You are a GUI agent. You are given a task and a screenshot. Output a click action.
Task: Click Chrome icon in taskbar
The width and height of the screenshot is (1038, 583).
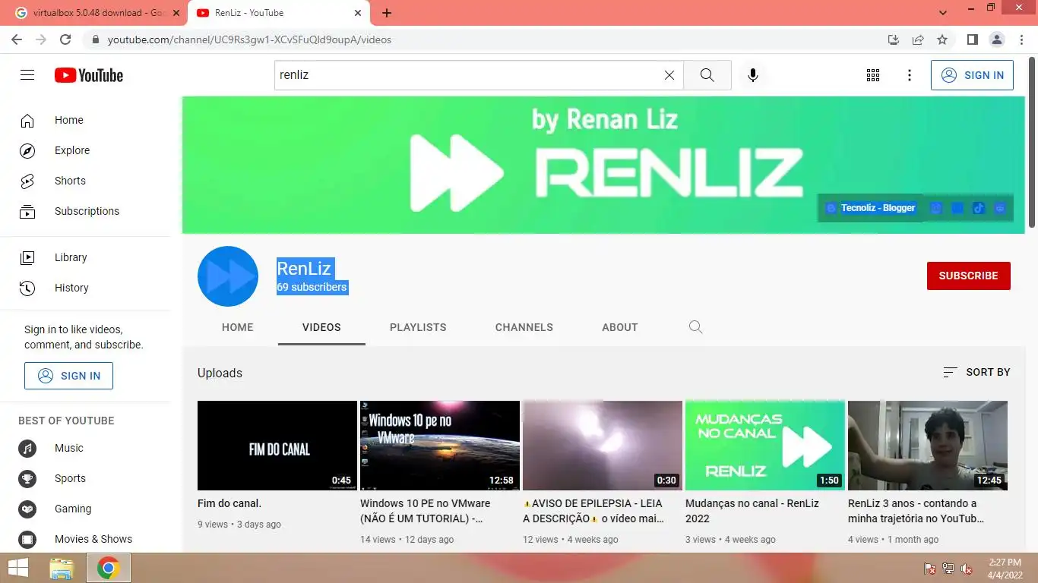pos(109,568)
